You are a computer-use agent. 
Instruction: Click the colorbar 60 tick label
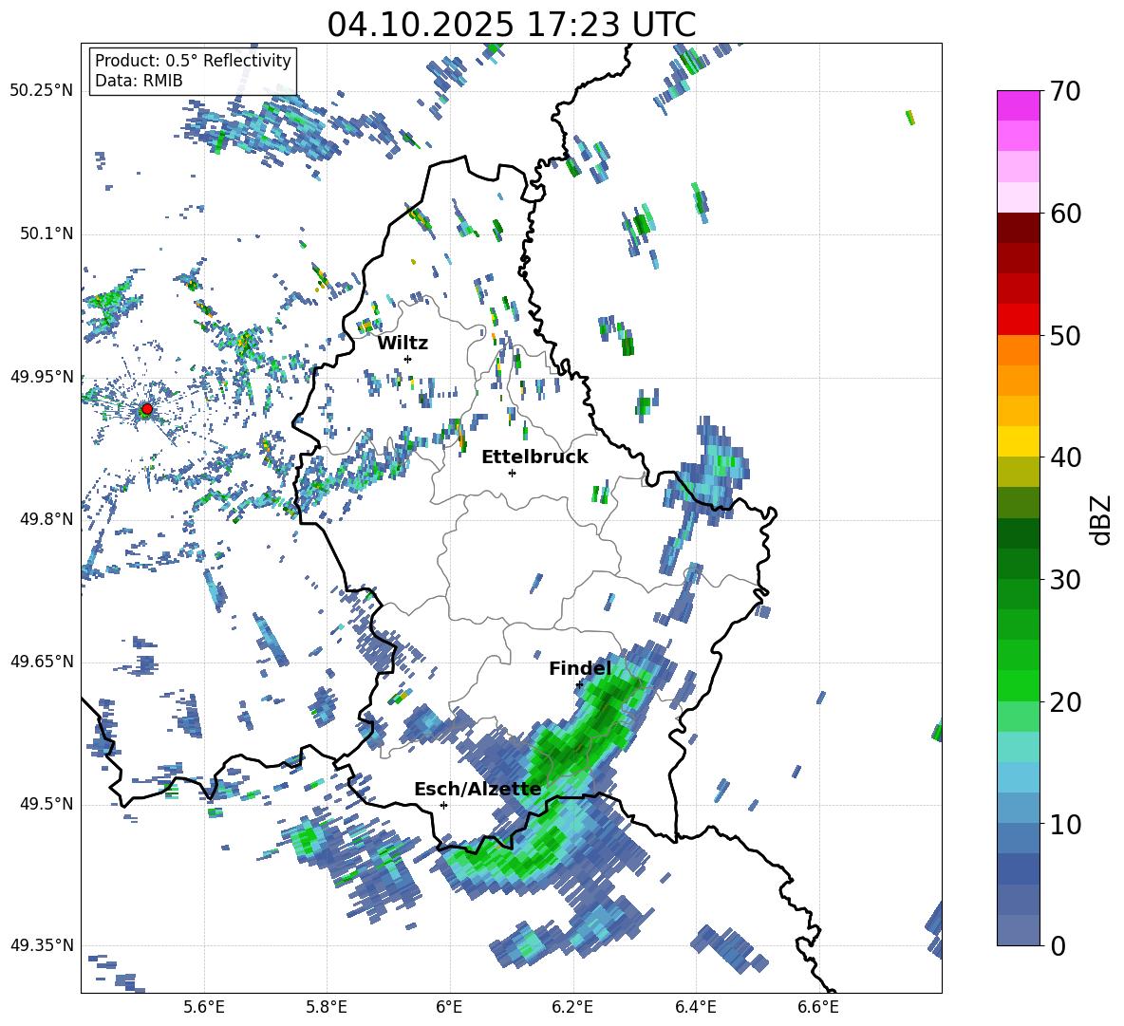coord(1064,214)
